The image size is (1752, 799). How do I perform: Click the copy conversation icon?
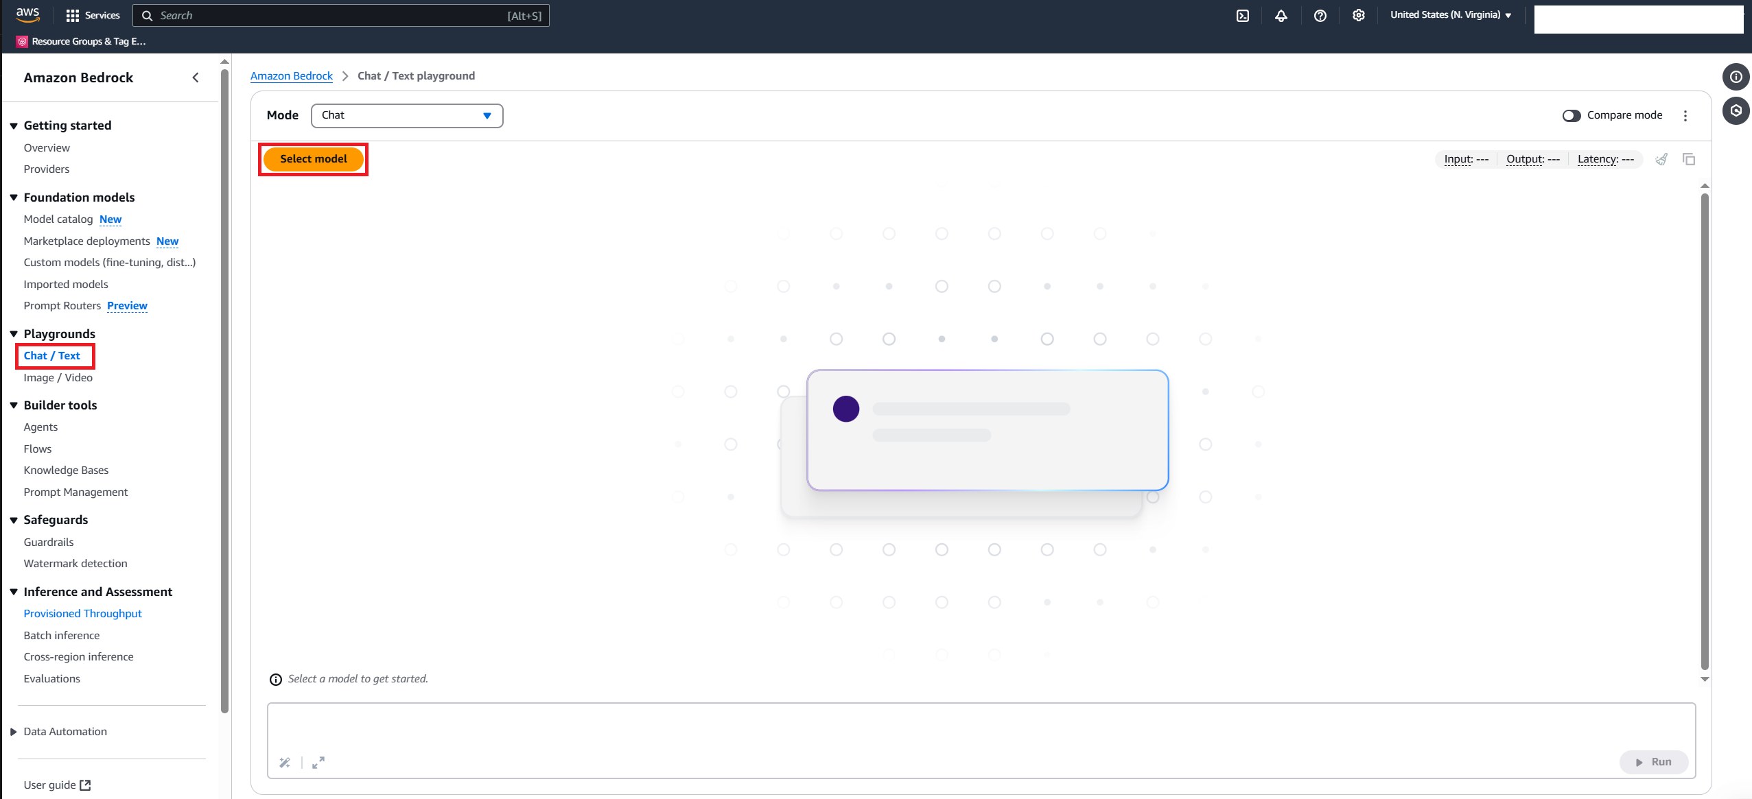tap(1689, 159)
